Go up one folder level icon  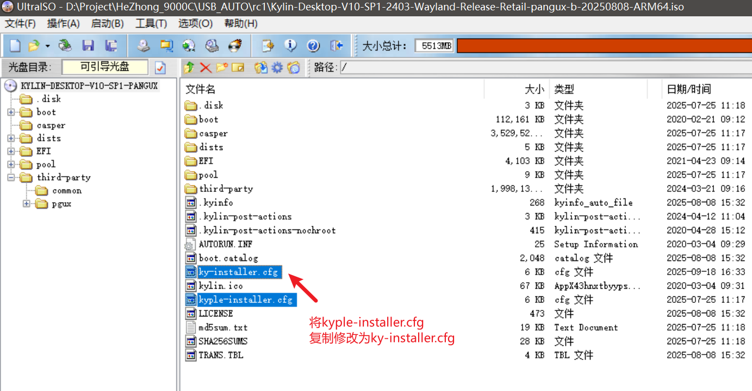point(189,67)
